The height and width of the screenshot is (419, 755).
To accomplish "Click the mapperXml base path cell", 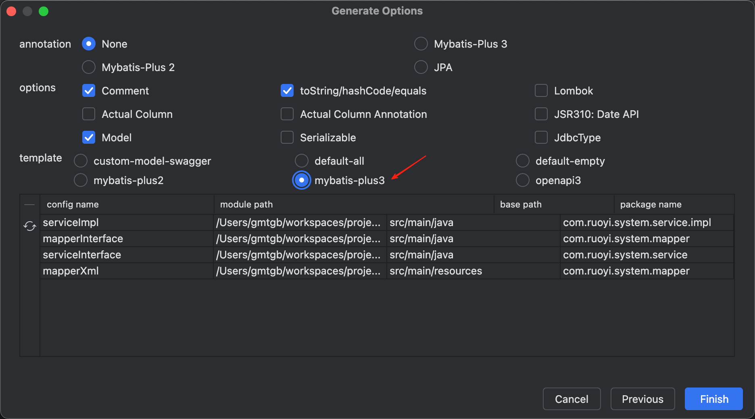I will pos(436,271).
